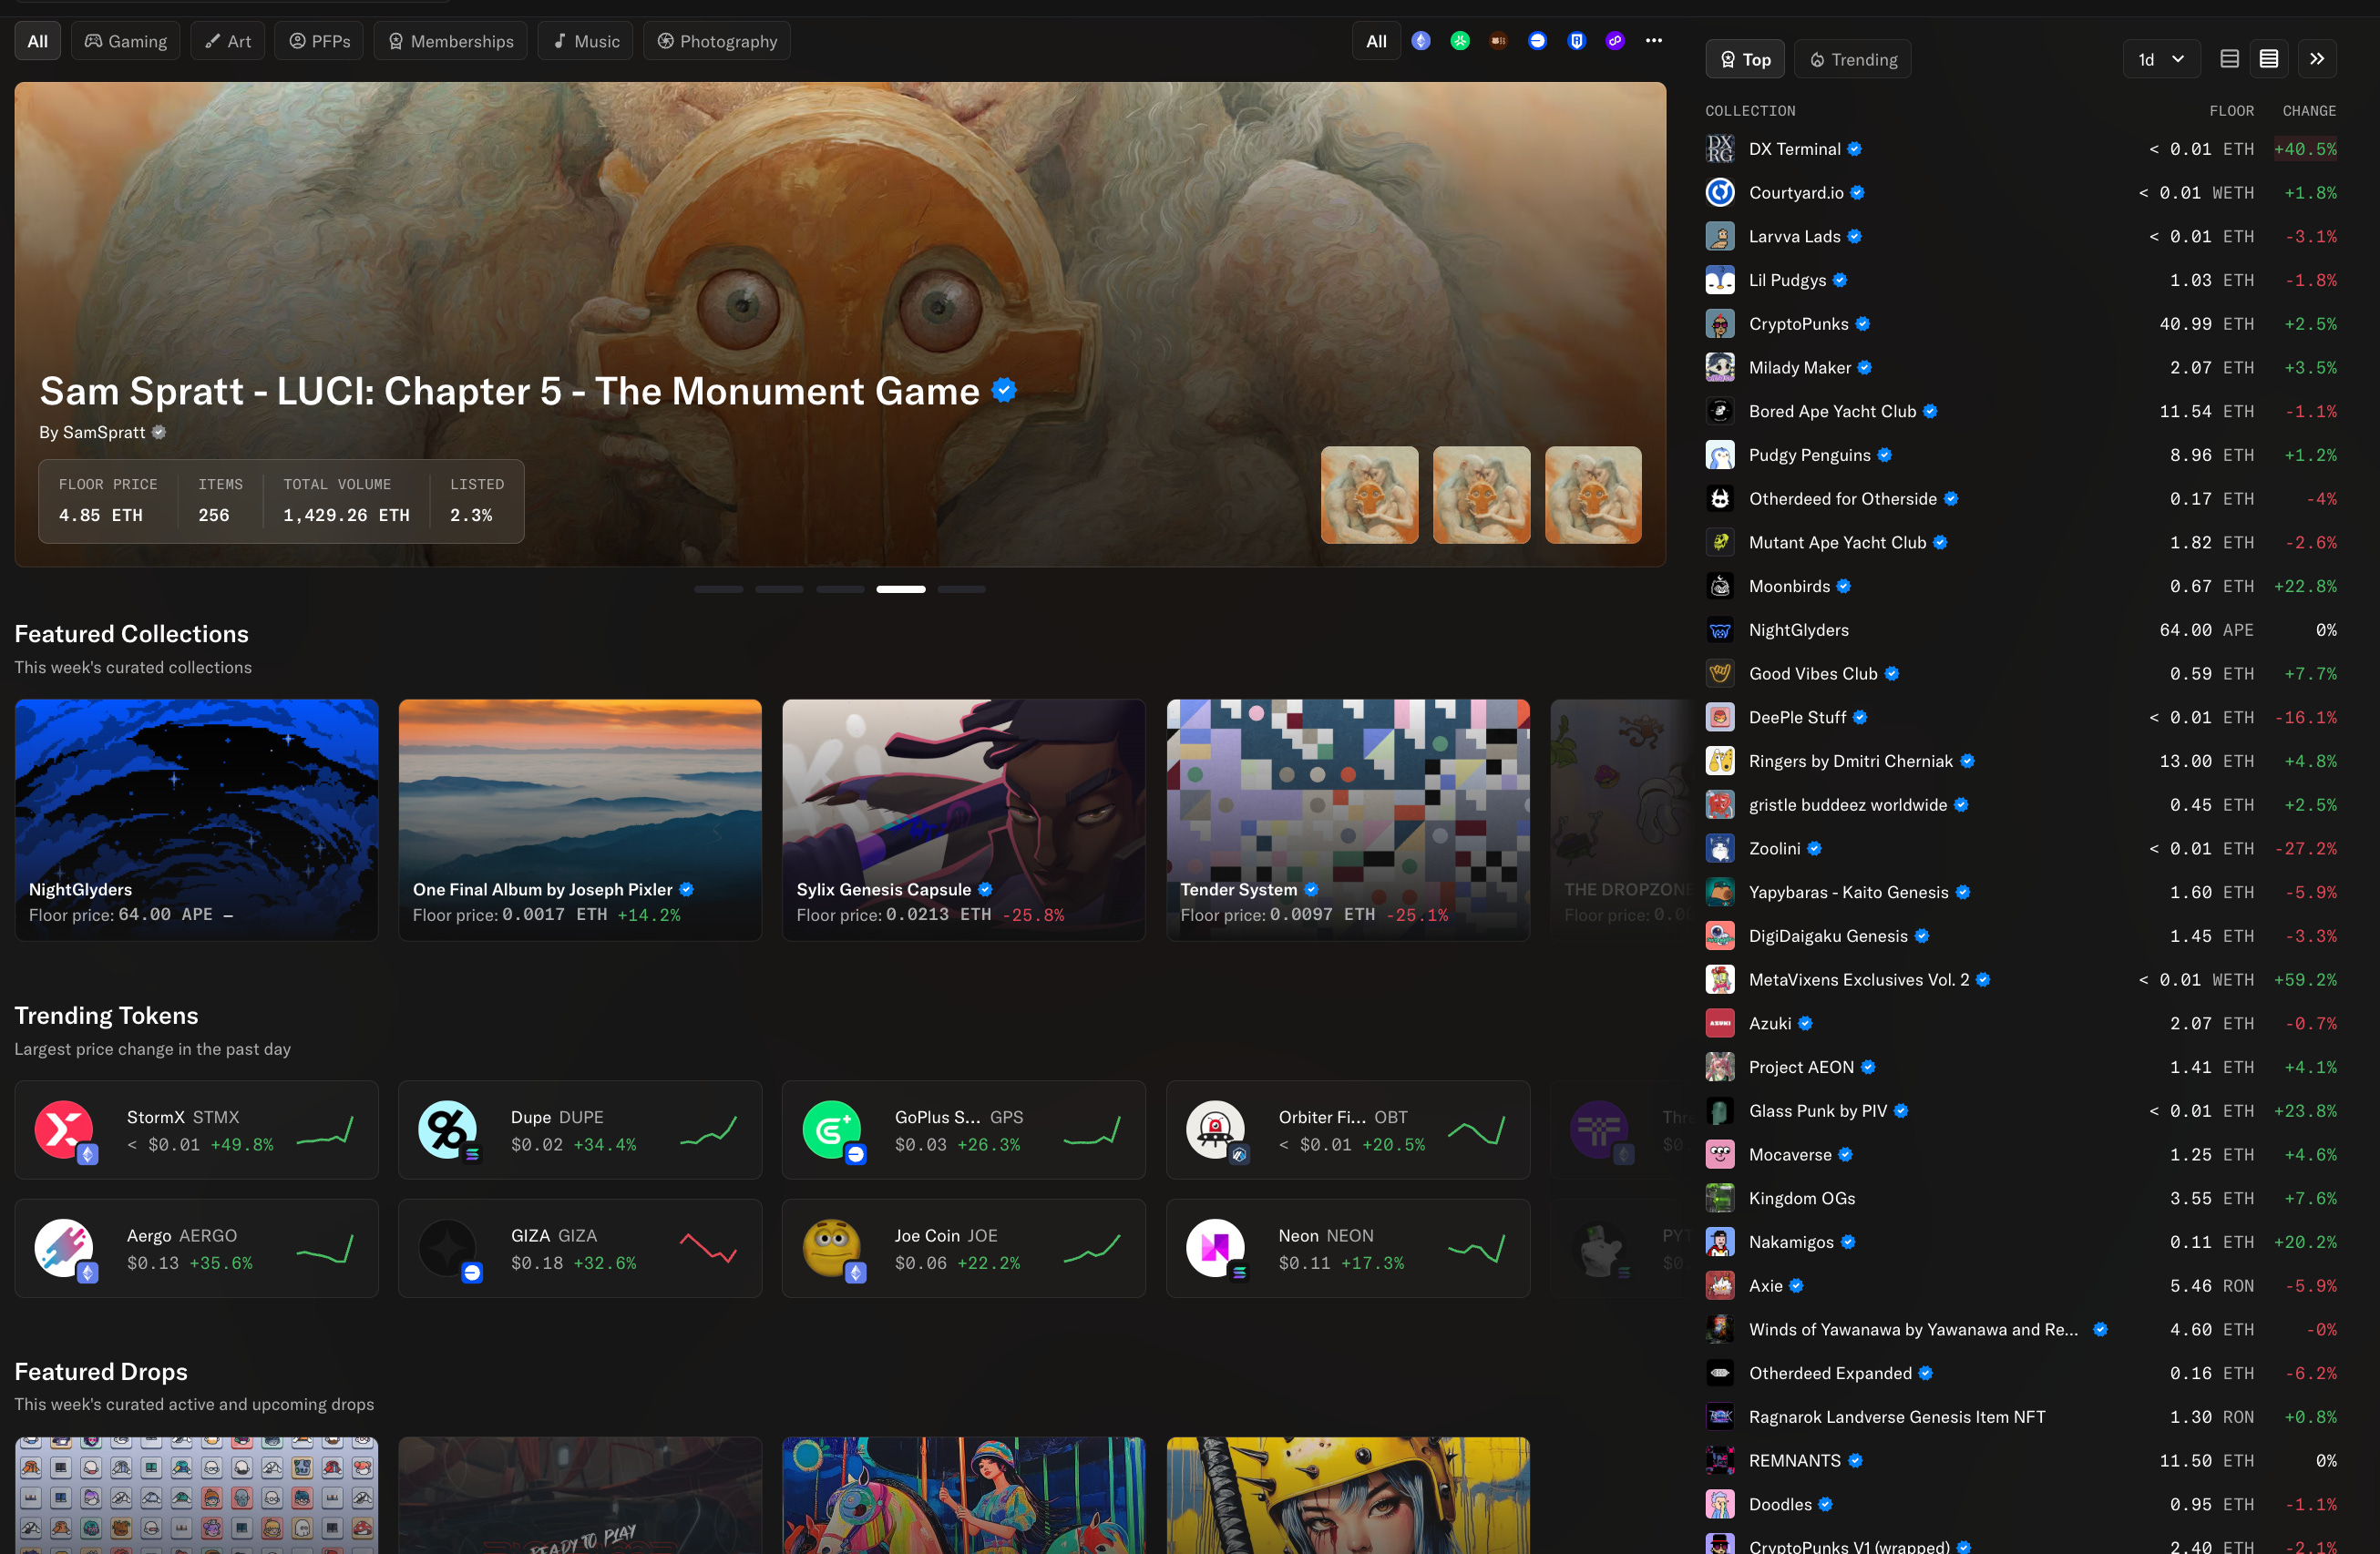Image resolution: width=2380 pixels, height=1554 pixels.
Task: Open Mutant Ape Yacht Club row
Action: (x=2021, y=542)
